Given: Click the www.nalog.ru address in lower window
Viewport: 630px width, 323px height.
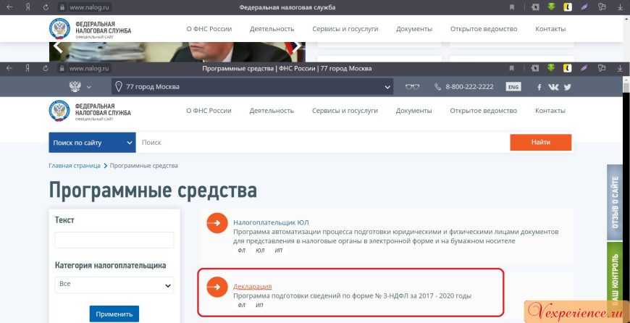Looking at the screenshot, I should (x=89, y=68).
